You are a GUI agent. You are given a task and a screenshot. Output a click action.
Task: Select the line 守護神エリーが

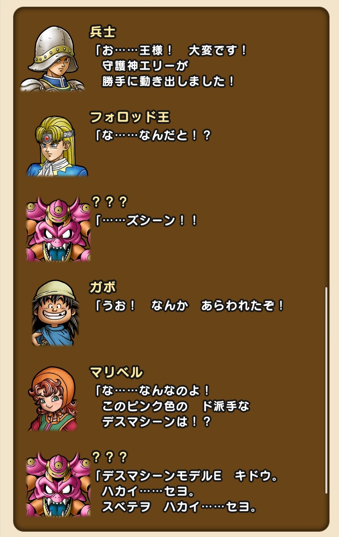[145, 66]
